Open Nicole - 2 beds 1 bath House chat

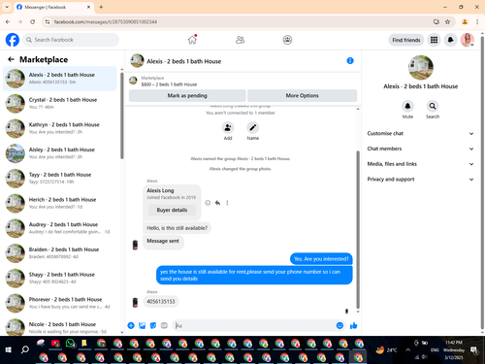pos(60,327)
